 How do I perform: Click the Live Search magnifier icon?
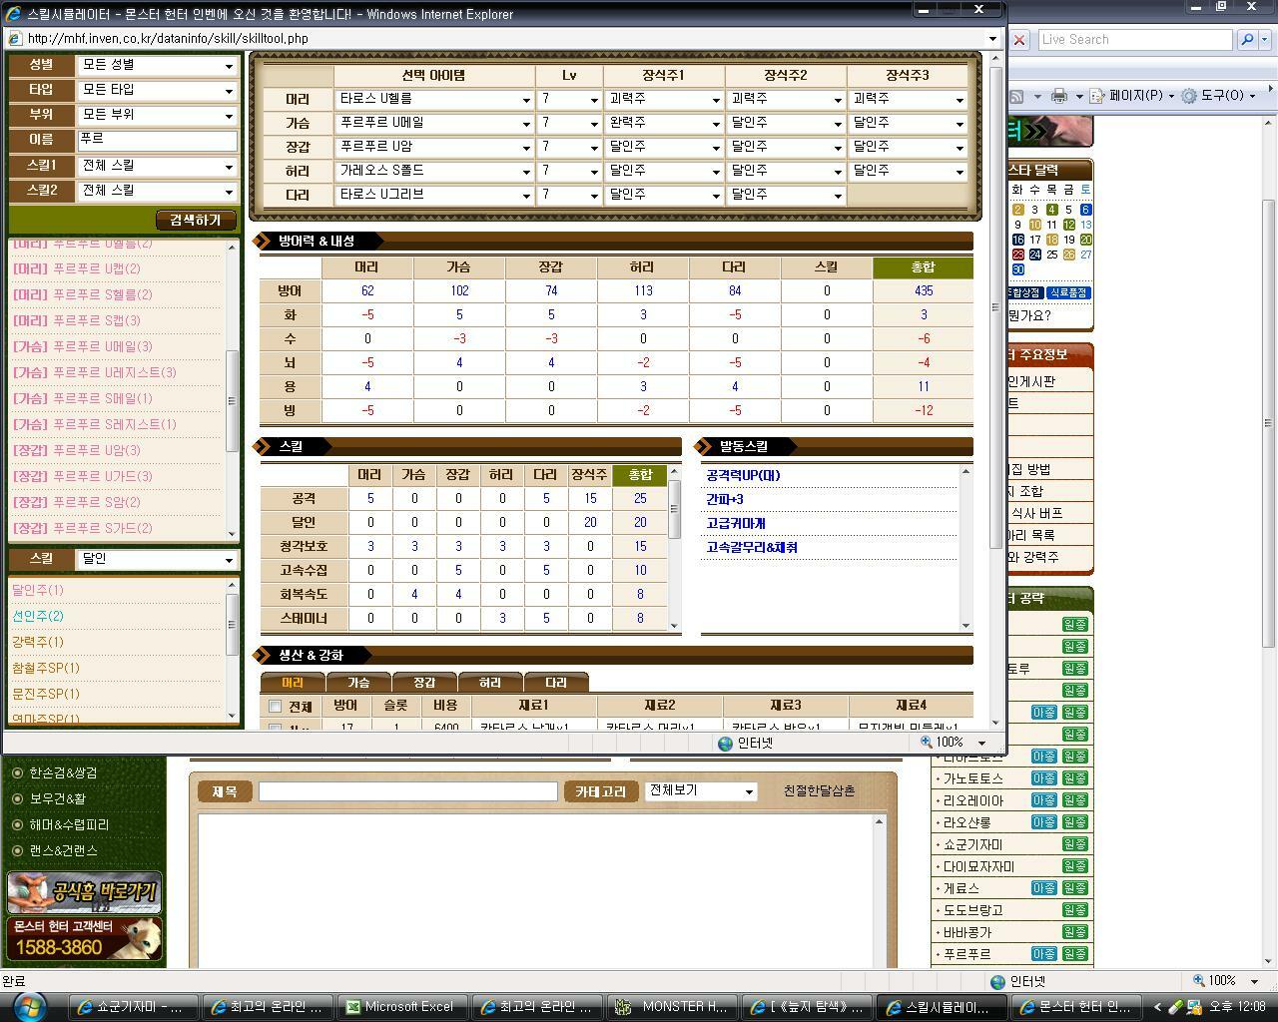(1246, 40)
